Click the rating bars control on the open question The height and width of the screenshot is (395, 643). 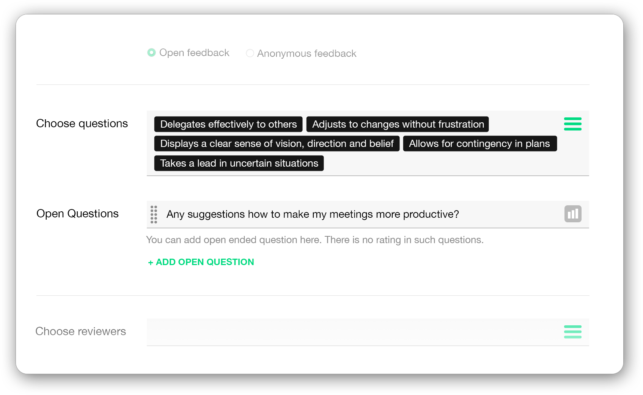point(572,214)
